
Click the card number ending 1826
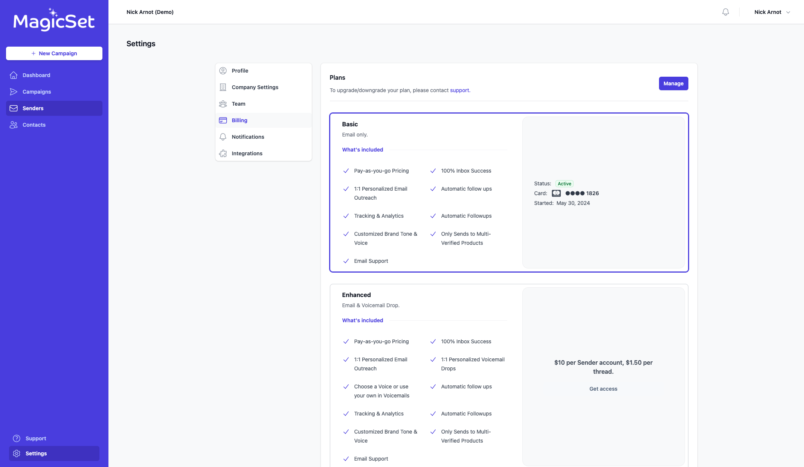(582, 193)
